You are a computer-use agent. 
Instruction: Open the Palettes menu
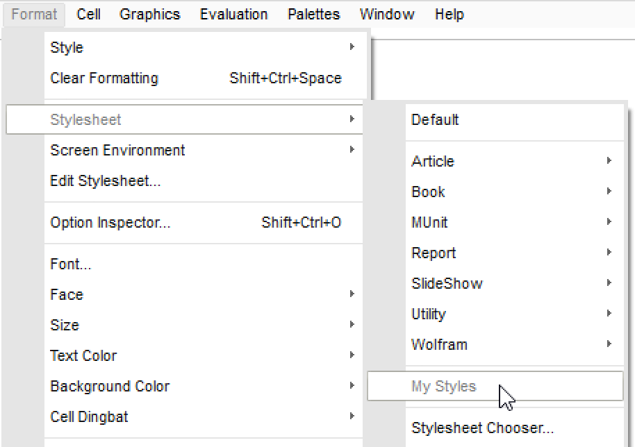tap(313, 14)
